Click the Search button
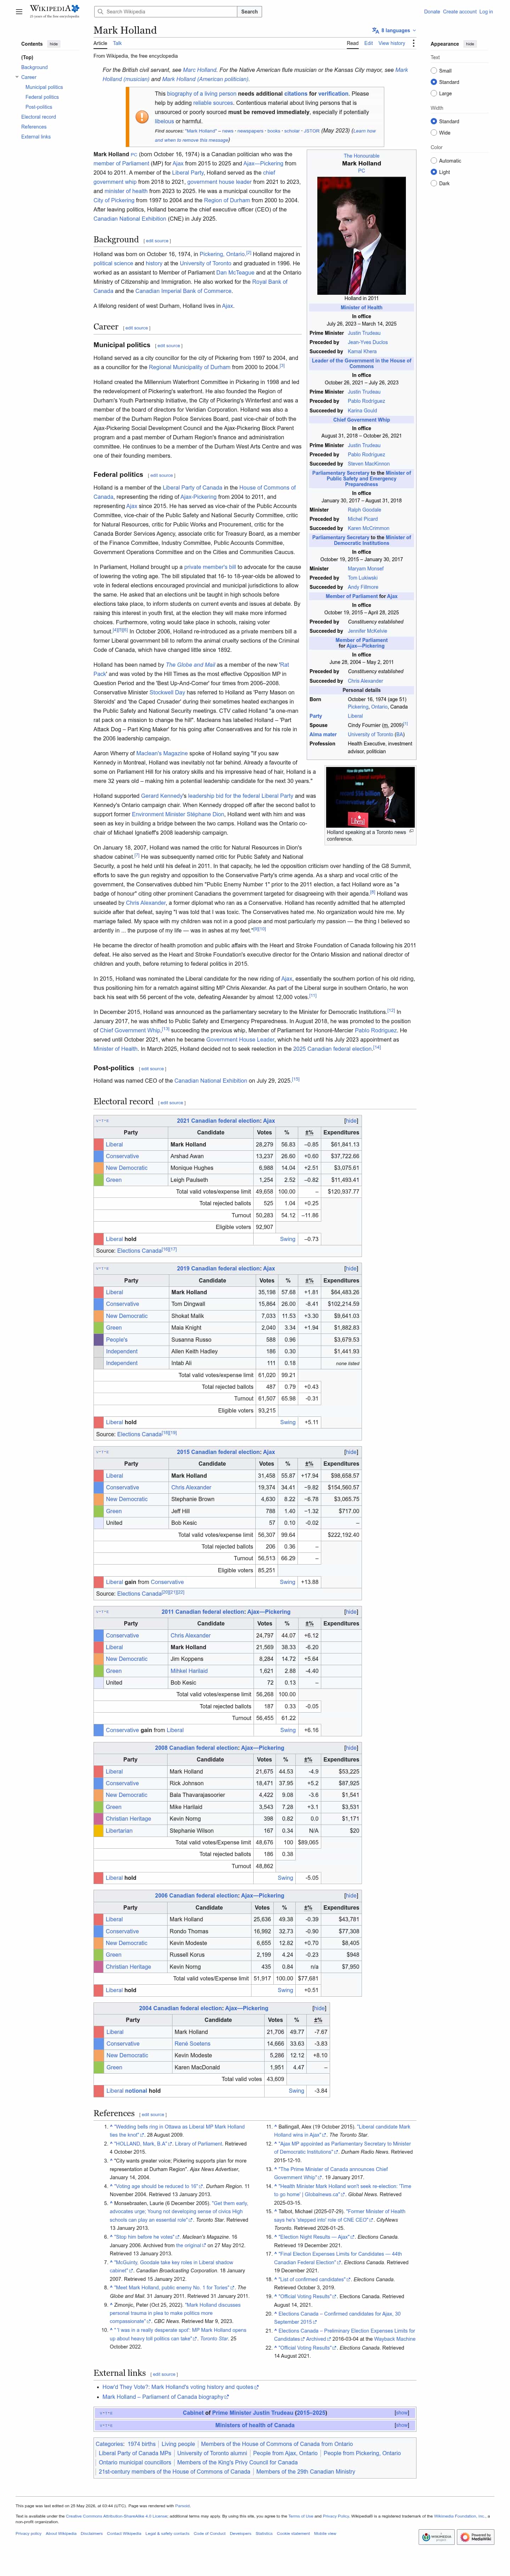Screen dimensions: 510x2576 pos(249,12)
